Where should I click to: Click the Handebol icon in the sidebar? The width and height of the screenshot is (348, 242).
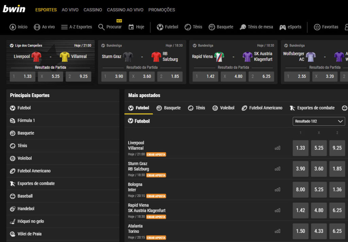(13, 209)
